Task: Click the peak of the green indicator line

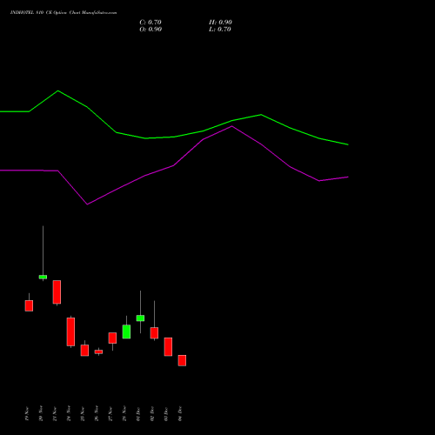Action: coord(58,90)
